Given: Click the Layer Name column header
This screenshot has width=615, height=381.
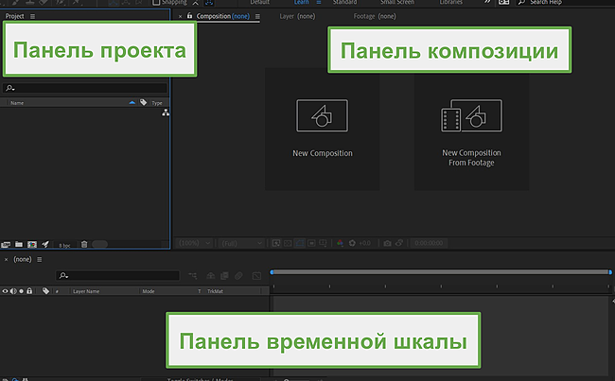Looking at the screenshot, I should point(86,291).
